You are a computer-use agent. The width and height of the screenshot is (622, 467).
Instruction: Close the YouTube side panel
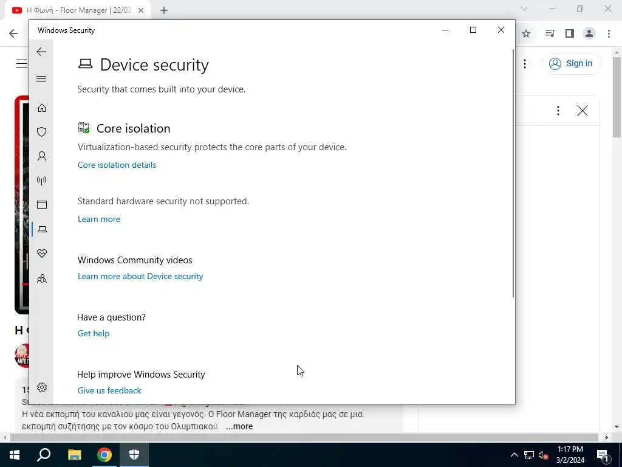[583, 111]
